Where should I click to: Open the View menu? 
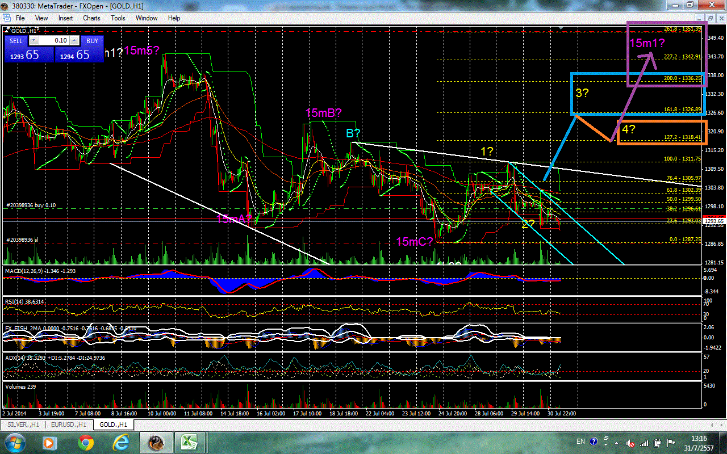(x=41, y=18)
